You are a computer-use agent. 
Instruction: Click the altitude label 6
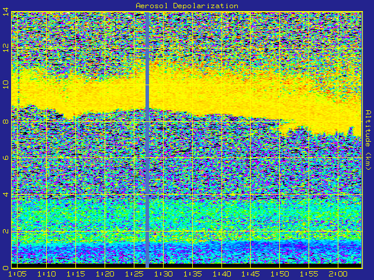pos(6,158)
